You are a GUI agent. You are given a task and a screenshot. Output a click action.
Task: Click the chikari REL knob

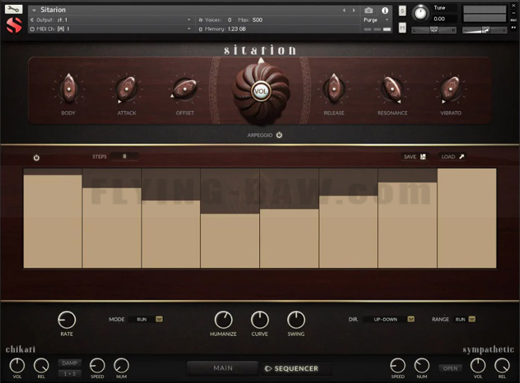pyautogui.click(x=41, y=366)
